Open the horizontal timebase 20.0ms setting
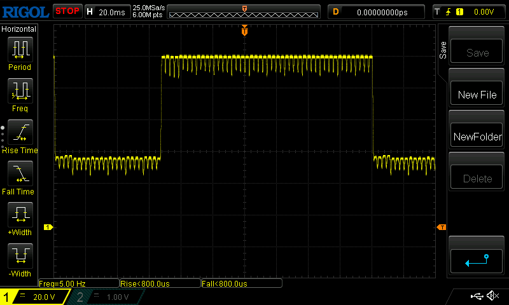509x305 pixels. (107, 11)
